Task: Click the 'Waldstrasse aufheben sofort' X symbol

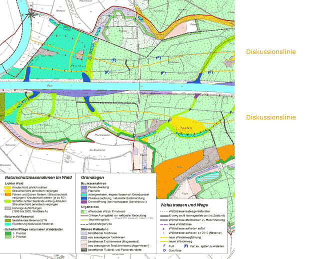Action: pos(164,228)
